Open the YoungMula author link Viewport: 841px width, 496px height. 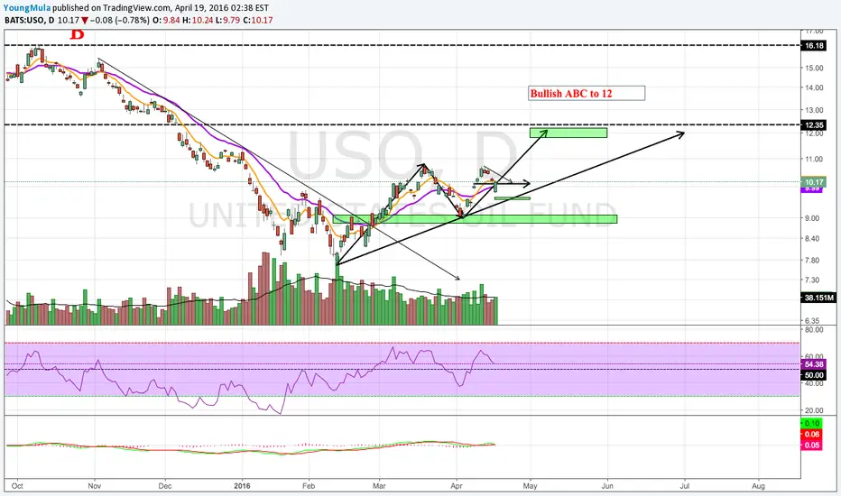pyautogui.click(x=27, y=8)
